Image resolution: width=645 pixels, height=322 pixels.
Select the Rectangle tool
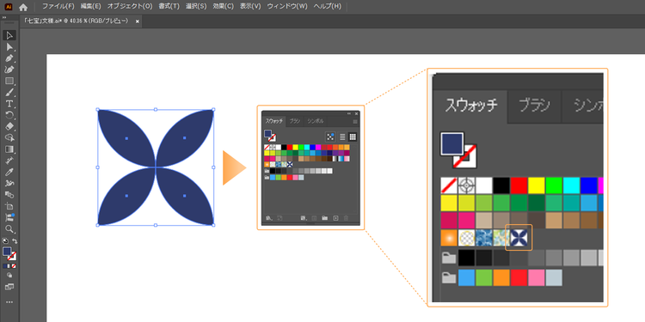point(9,81)
